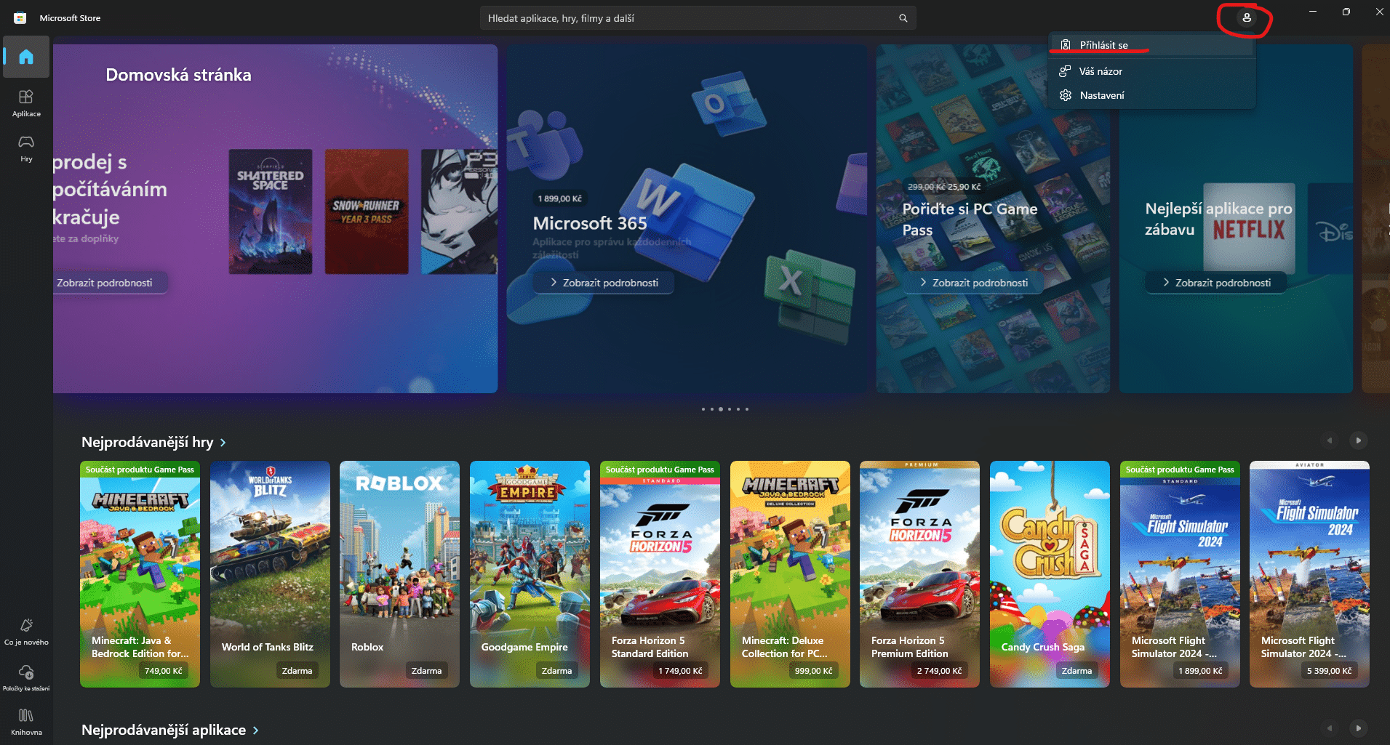This screenshot has width=1390, height=745.
Task: Open the Aplikace section in sidebar
Action: (26, 102)
